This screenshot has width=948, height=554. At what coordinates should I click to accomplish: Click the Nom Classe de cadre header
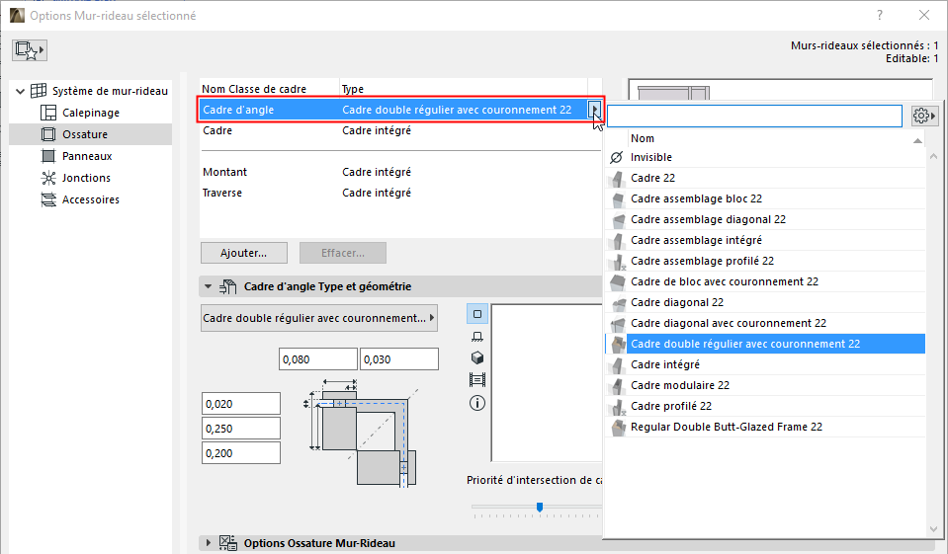click(270, 89)
